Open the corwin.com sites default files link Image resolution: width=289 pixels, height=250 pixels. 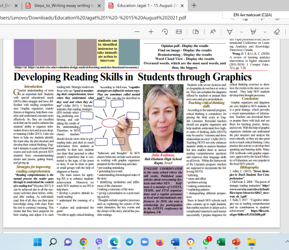pos(249,191)
